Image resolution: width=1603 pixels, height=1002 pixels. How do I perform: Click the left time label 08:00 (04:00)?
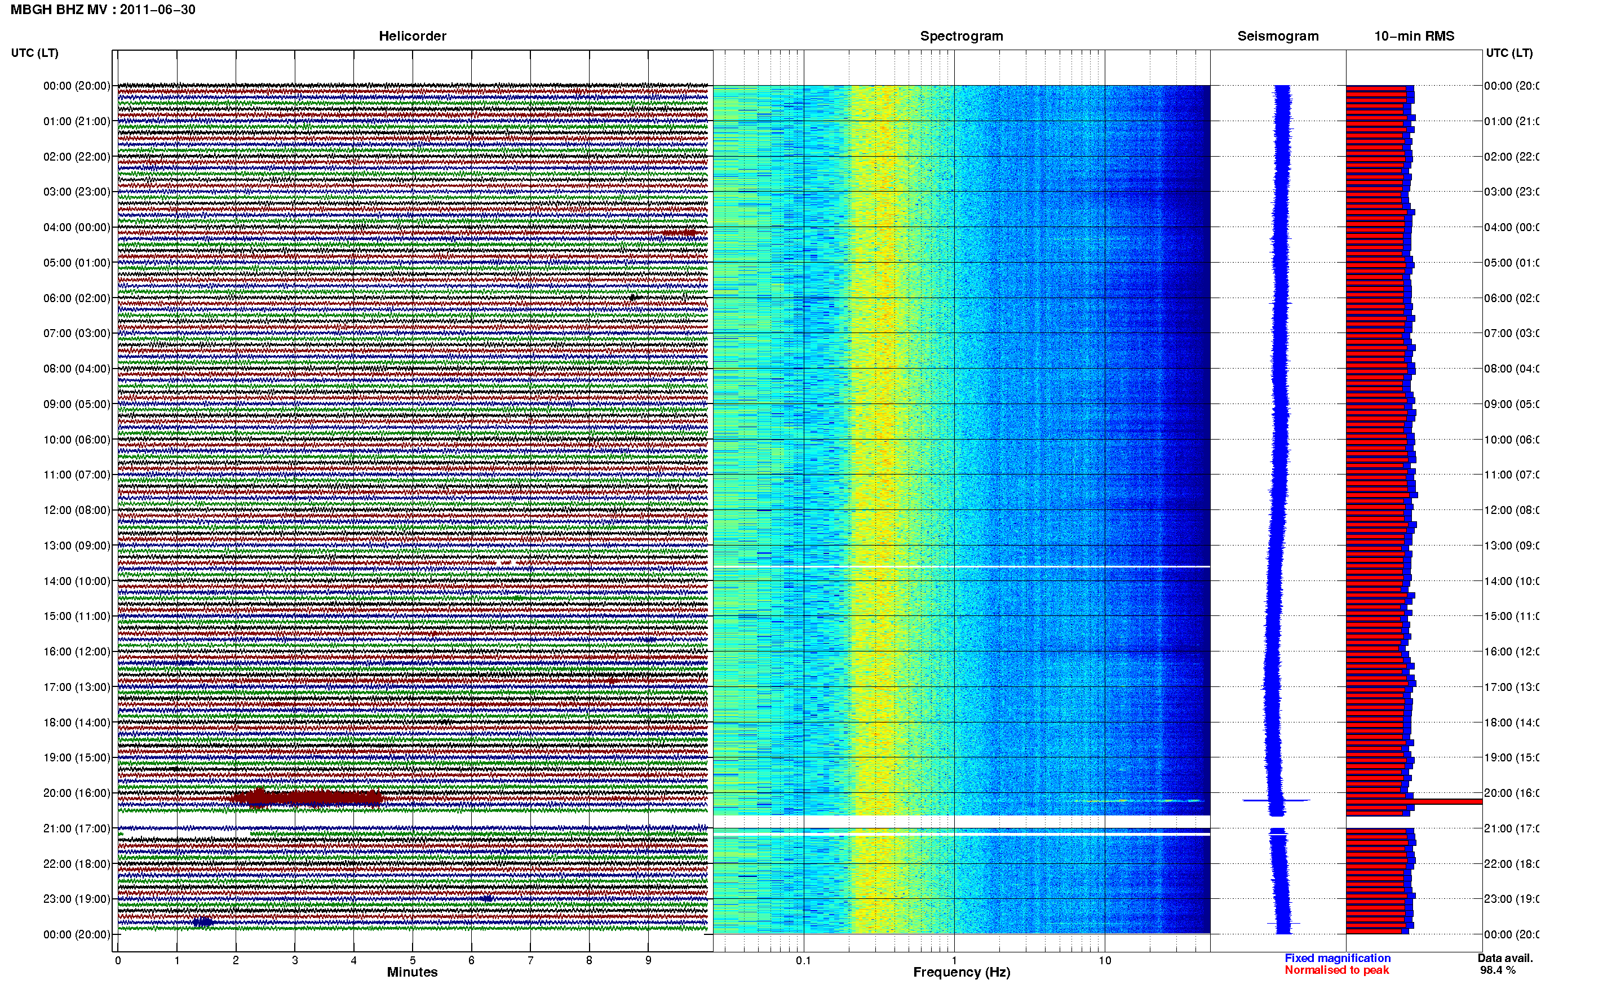pos(77,369)
